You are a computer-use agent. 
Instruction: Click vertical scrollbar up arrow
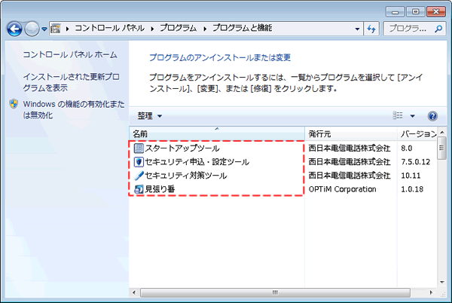coord(442,133)
